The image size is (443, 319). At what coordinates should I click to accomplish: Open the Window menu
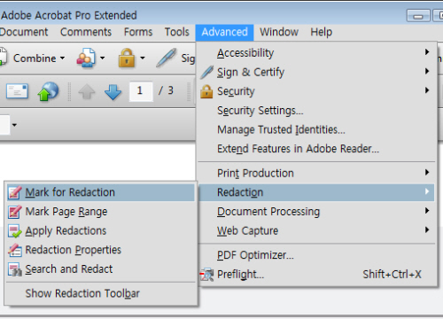click(279, 32)
